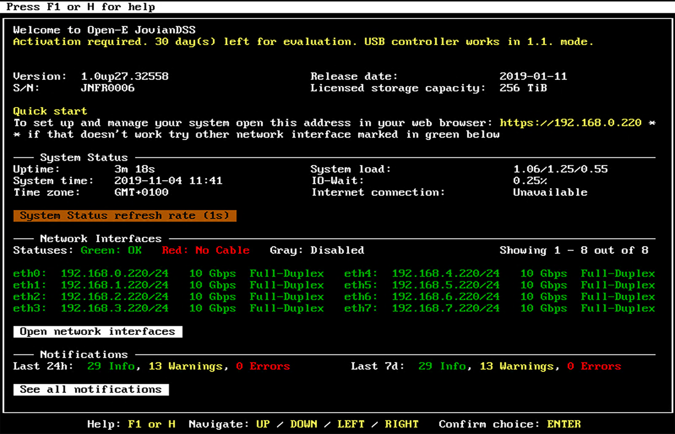Click the yellow Activation required notice
675x434 pixels.
coord(304,42)
